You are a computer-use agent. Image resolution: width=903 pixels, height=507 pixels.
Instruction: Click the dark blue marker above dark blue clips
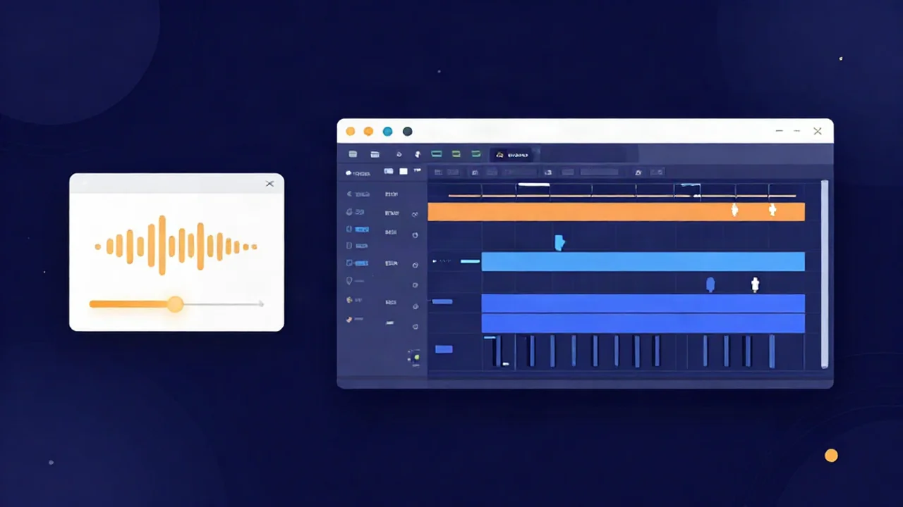[x=710, y=284]
